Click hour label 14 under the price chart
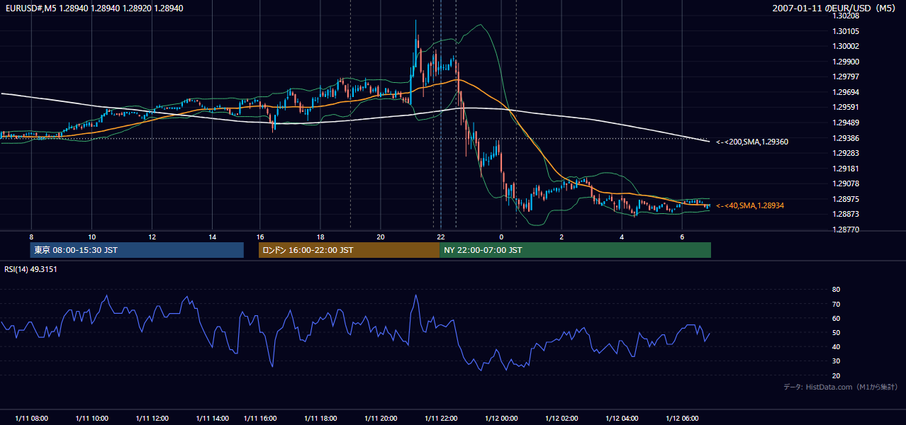Viewport: 906px width, 425px height. pos(212,237)
